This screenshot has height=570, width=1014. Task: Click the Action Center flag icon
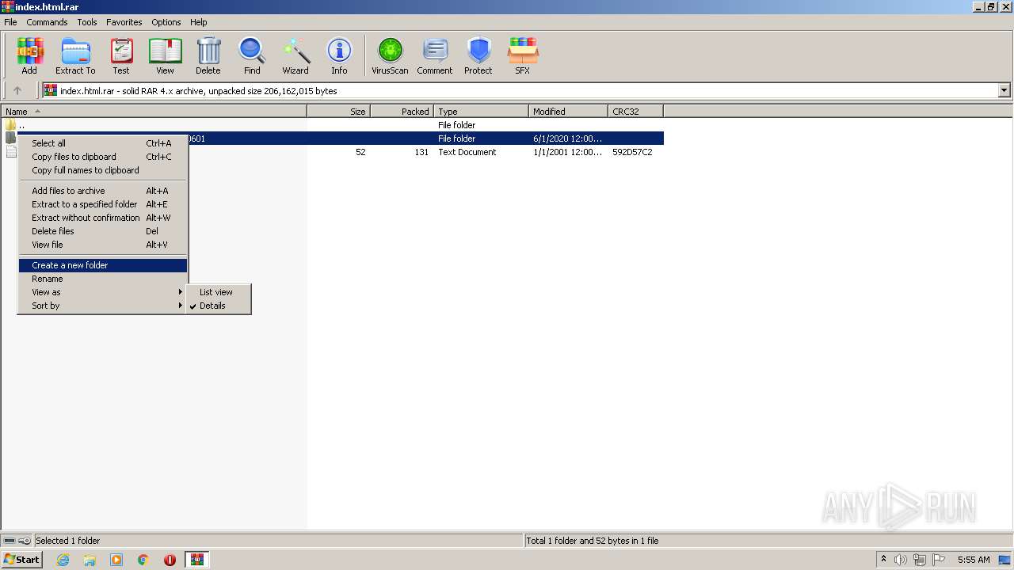tap(939, 560)
